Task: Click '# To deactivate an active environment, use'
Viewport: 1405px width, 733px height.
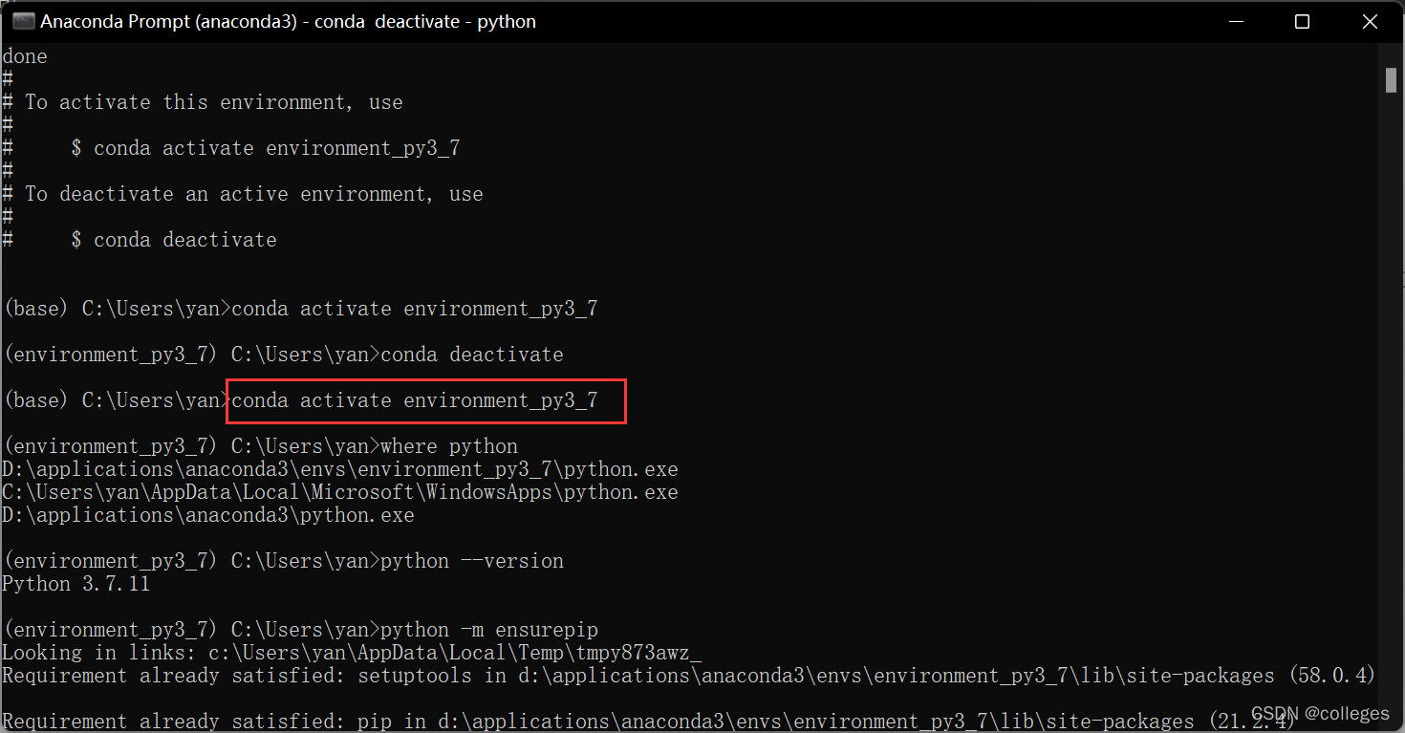Action: [x=243, y=194]
